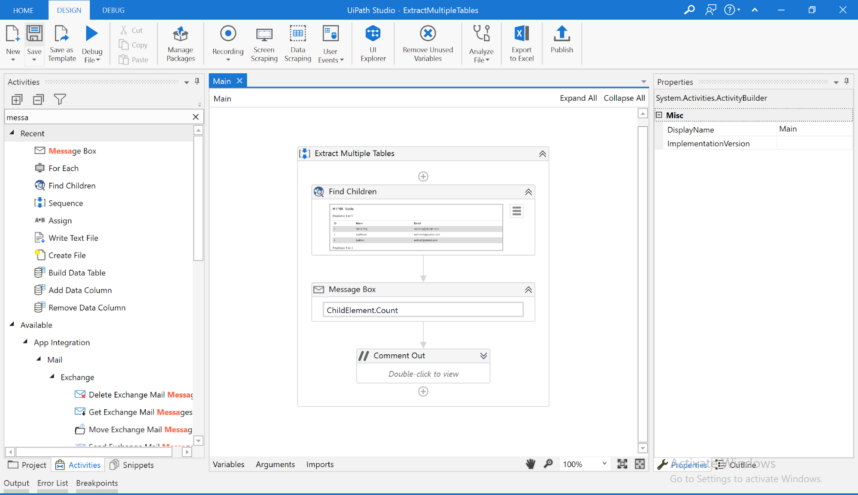
Task: Expand the Comment Out activity
Action: [483, 356]
